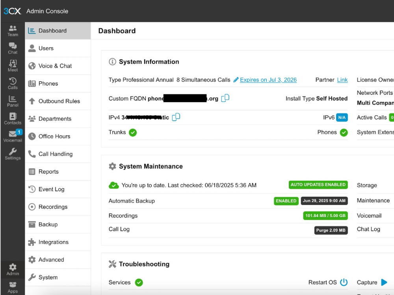Open the Settings wrench in left rail
The image size is (394, 295).
(x=13, y=154)
